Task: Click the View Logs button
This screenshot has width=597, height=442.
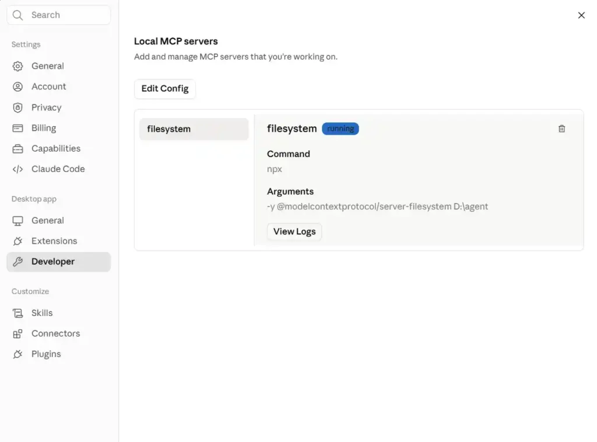Action: tap(294, 231)
